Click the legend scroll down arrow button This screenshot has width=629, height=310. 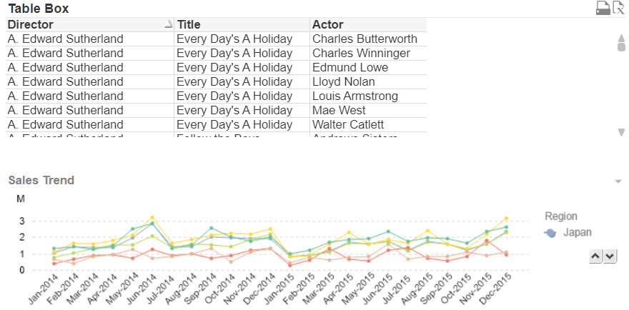tap(610, 256)
